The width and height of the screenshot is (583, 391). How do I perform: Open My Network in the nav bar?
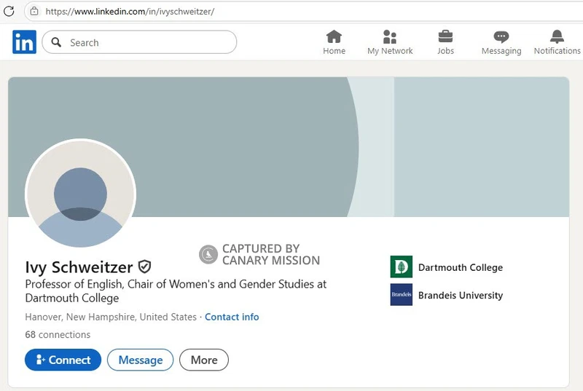(390, 42)
